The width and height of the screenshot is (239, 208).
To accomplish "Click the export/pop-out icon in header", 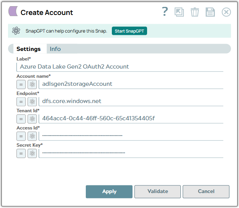I will coord(179,12).
